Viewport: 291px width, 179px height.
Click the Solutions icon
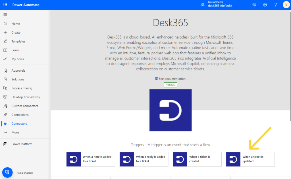coord(5,79)
